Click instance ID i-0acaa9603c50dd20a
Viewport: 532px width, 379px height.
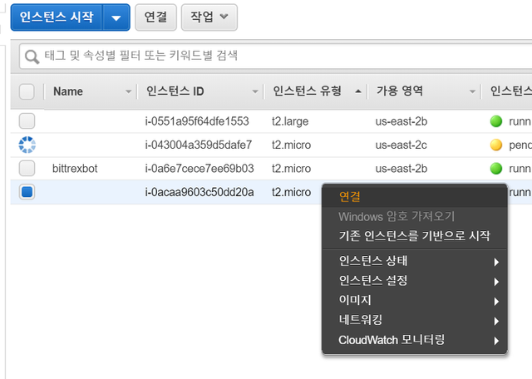pyautogui.click(x=199, y=192)
